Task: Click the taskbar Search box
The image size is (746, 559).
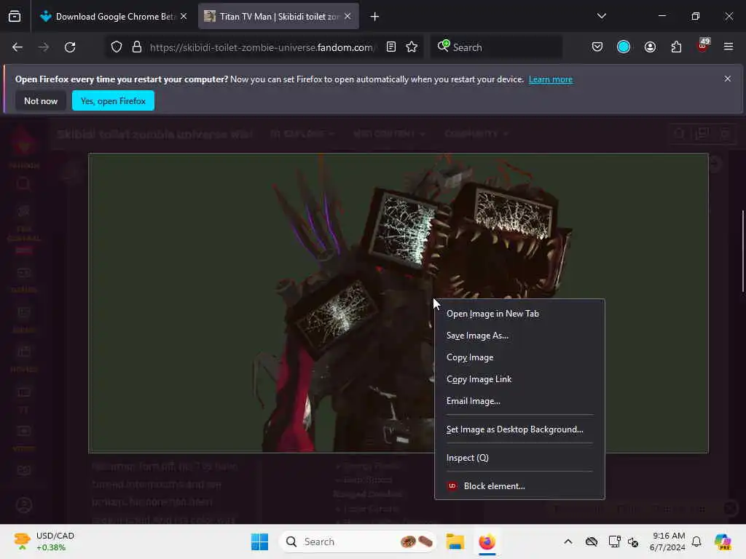Action: tap(358, 542)
